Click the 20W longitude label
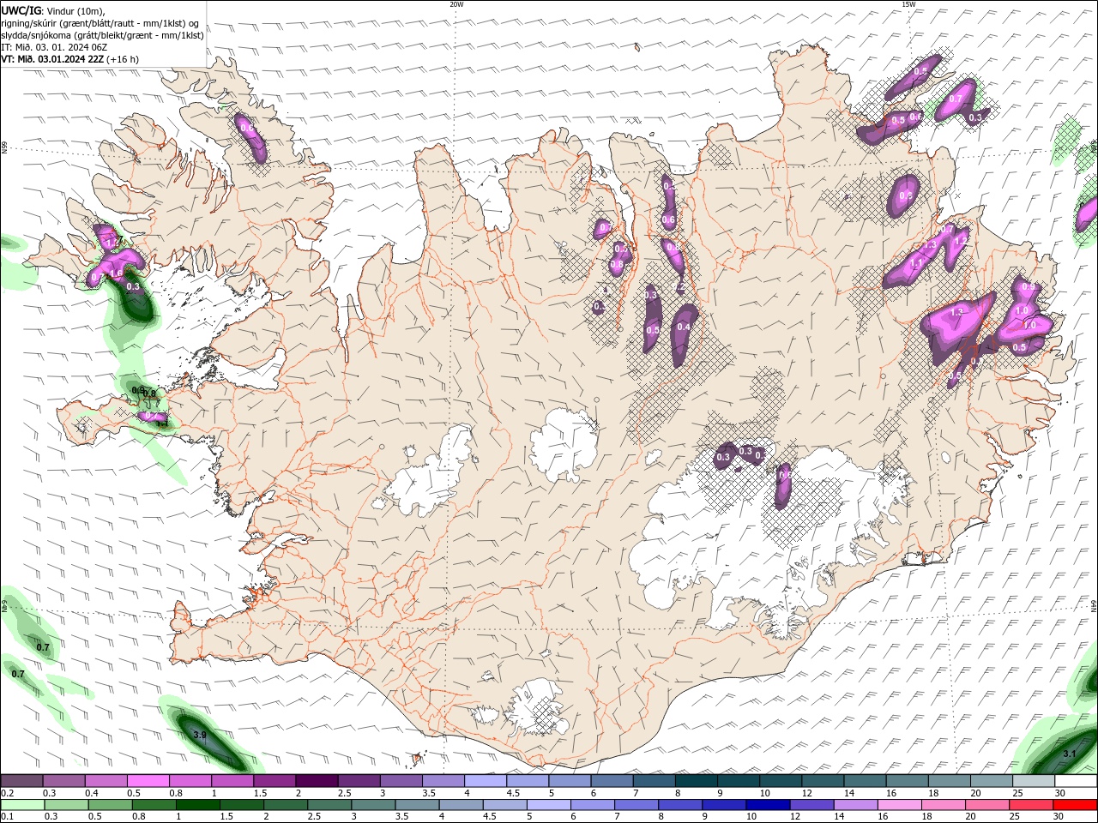This screenshot has height=823, width=1098. [x=456, y=4]
